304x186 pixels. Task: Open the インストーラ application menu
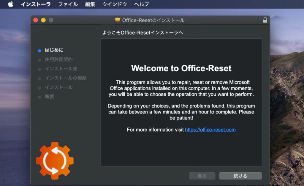(36, 4)
